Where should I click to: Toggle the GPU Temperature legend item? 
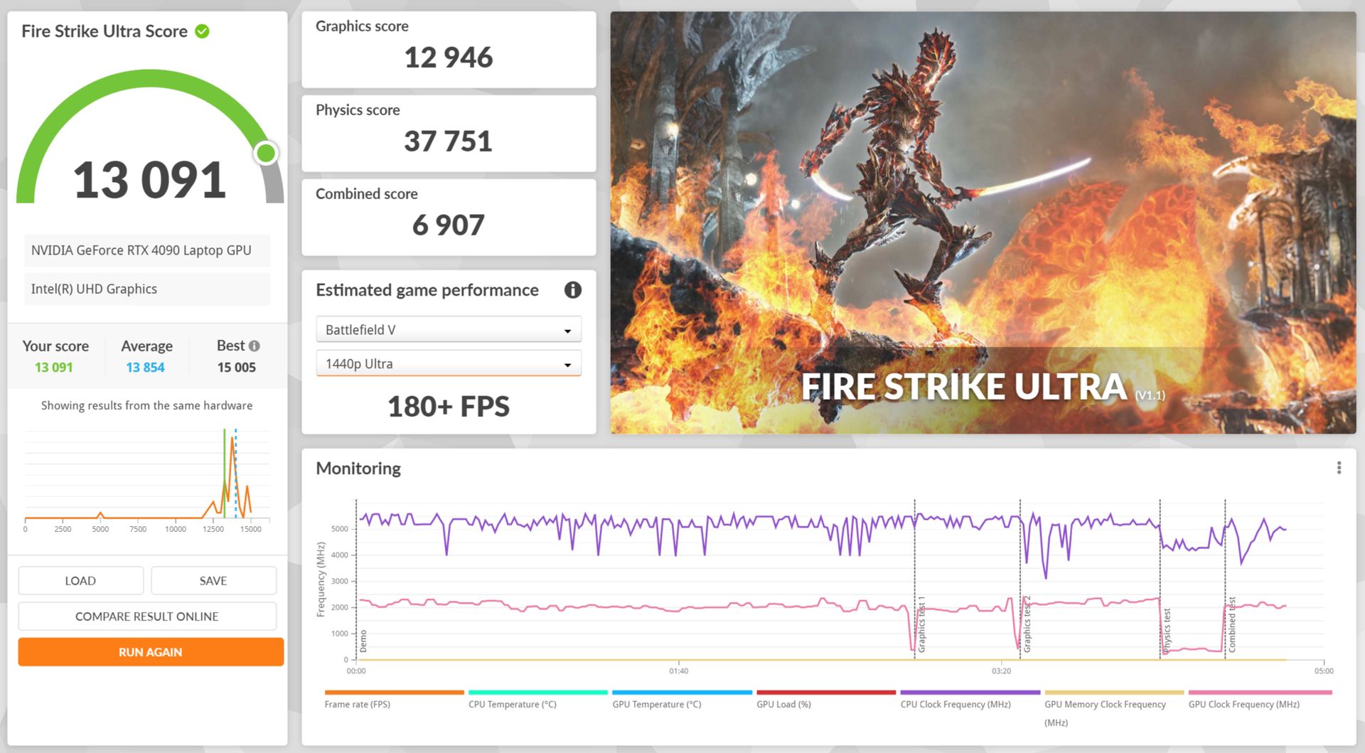(682, 700)
